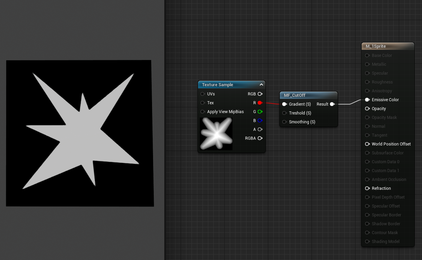Screen dimensions: 422x260
Task: Click the Smoothing (S) input pin
Action: coord(285,122)
